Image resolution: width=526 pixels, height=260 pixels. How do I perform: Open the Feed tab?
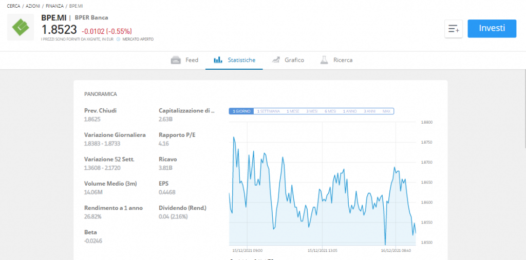(x=184, y=61)
